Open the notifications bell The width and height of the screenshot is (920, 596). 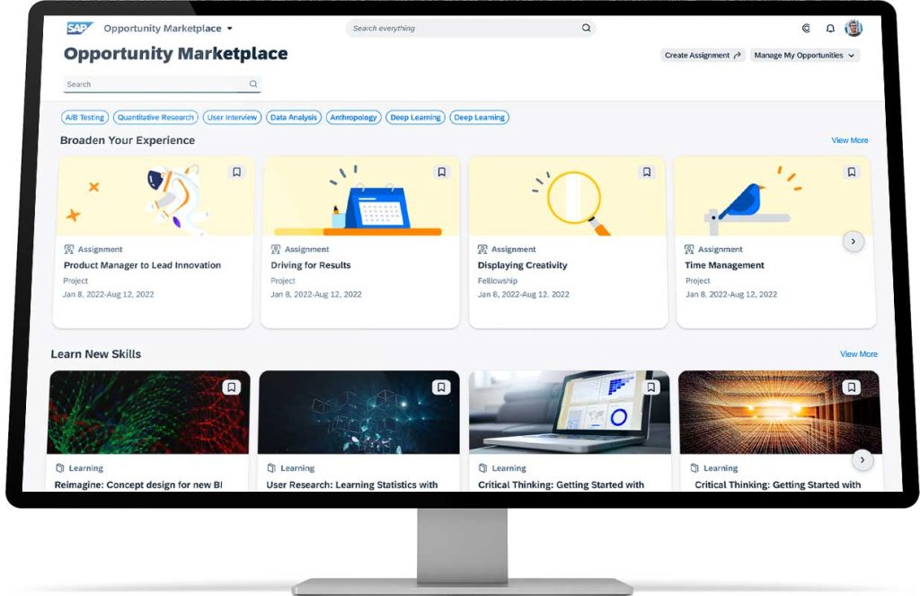(830, 29)
